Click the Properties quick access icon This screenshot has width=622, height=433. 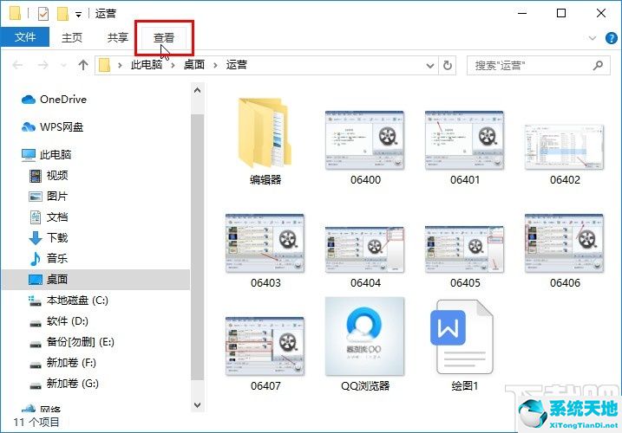coord(43,14)
